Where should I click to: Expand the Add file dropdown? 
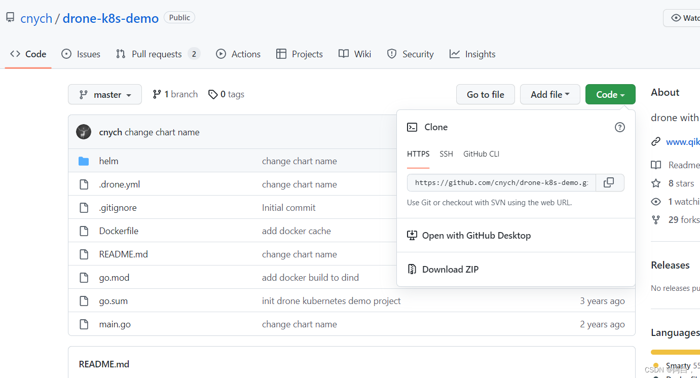(550, 94)
